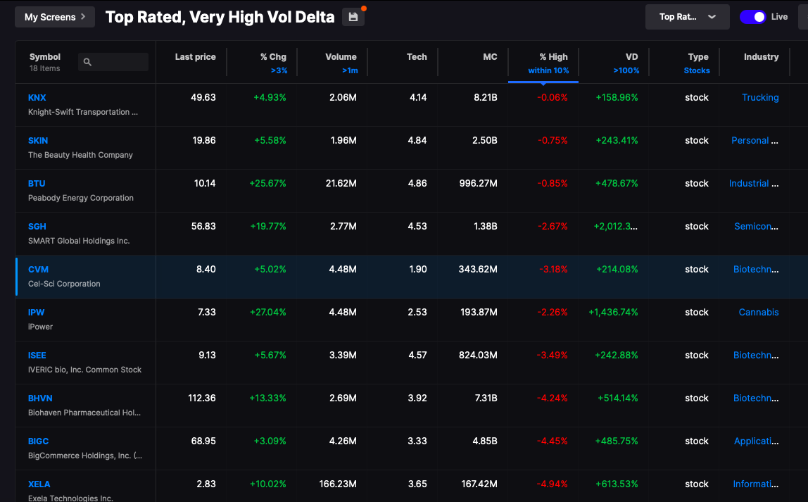
Task: Select Peabody Energy Corporation name
Action: point(81,198)
